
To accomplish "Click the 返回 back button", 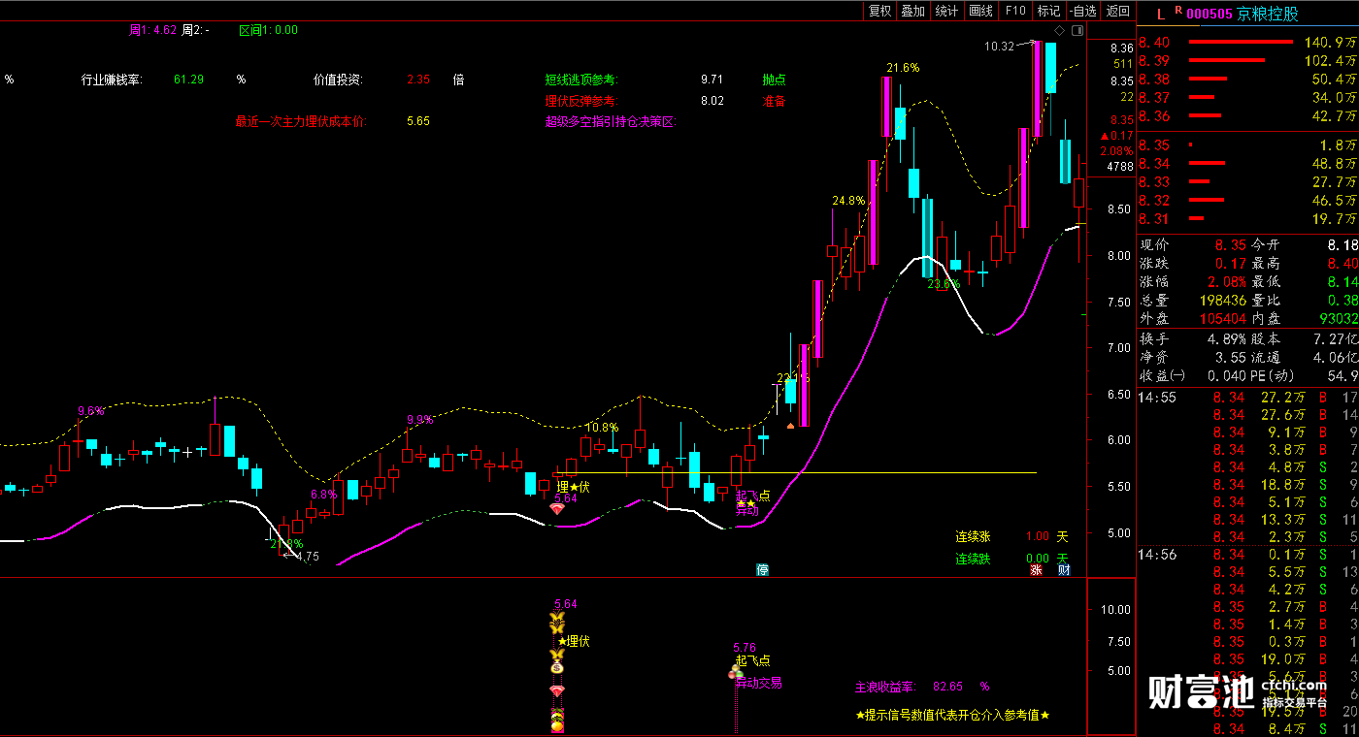I will (1118, 11).
